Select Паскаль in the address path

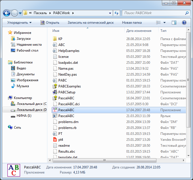(40, 13)
